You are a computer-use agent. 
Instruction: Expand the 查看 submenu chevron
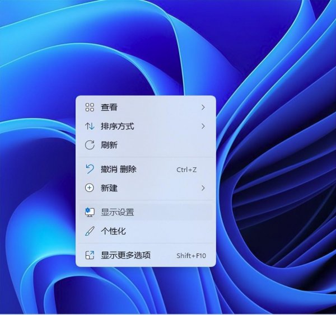(x=203, y=107)
